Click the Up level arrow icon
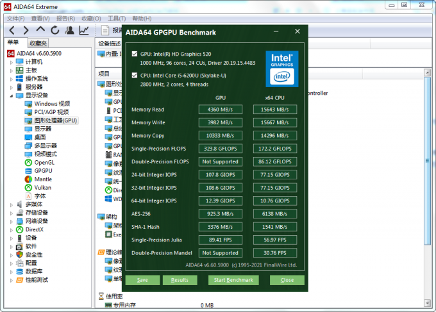Image resolution: width=436 pixels, height=312 pixels. click(x=40, y=30)
